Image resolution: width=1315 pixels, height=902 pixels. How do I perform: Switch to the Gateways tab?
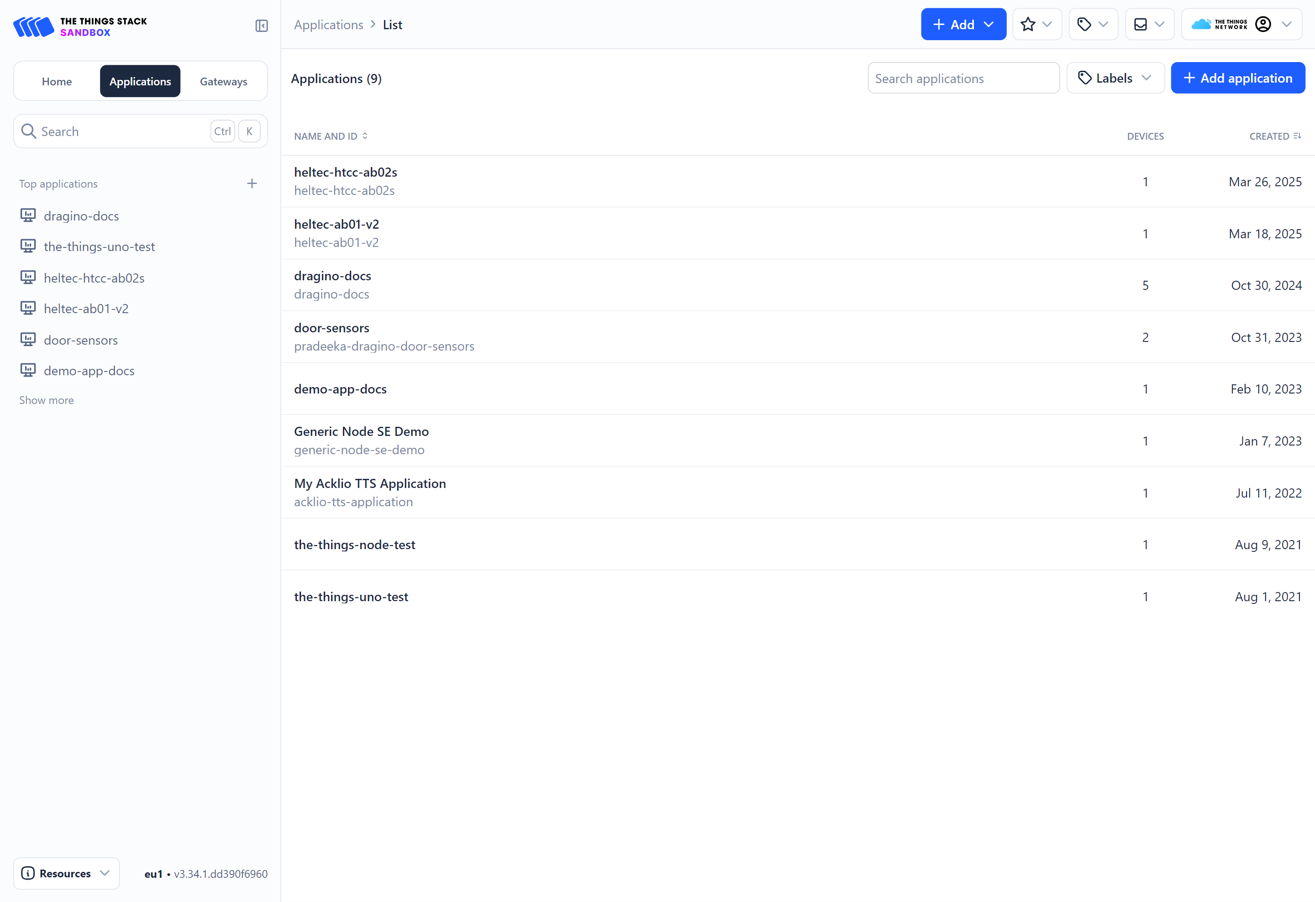[224, 81]
